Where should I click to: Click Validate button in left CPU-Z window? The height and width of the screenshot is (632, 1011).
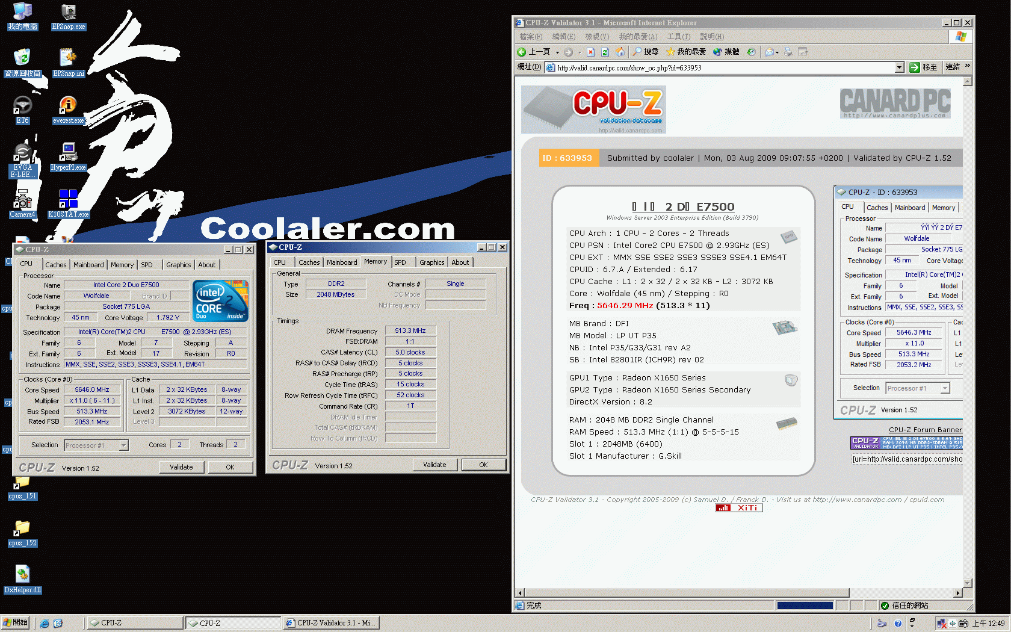182,467
